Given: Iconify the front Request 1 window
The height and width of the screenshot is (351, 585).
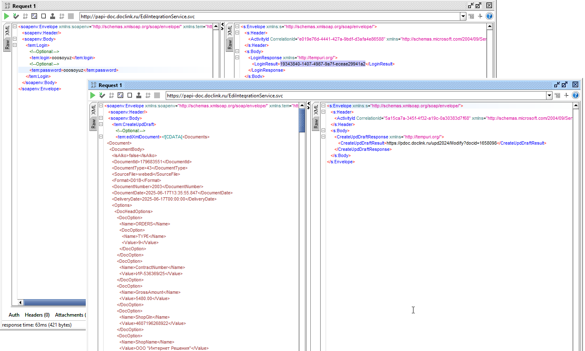Looking at the screenshot, I should click(x=557, y=85).
